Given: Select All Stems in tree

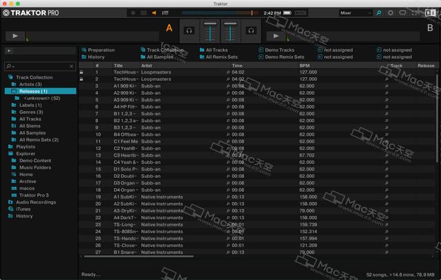Looking at the screenshot, I should [x=27, y=126].
